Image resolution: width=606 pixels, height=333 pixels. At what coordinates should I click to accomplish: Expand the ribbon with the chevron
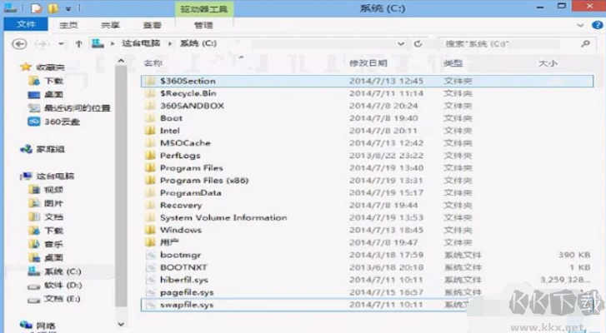point(580,26)
